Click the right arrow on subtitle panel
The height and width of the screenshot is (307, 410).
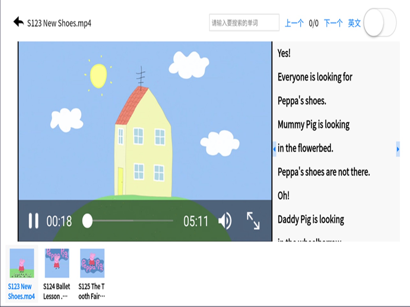coord(398,149)
